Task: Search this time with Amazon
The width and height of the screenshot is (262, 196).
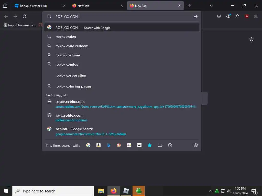Action: coord(99,145)
